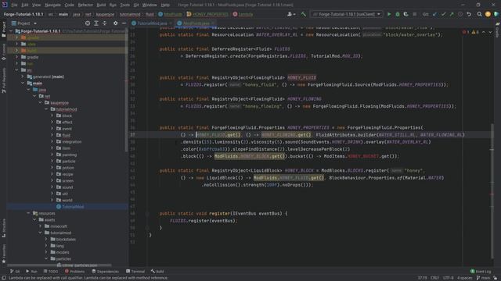The width and height of the screenshot is (501, 281).
Task: Open the run configuration dropdown
Action: coord(347,14)
